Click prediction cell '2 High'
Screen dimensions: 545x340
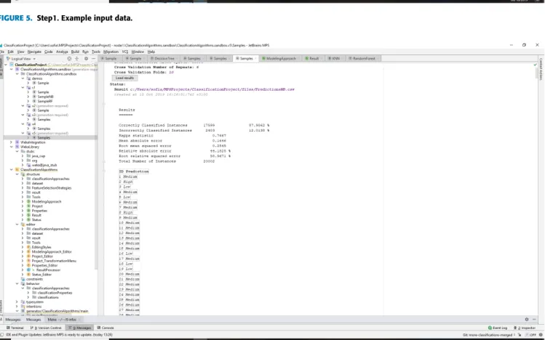coord(126,182)
